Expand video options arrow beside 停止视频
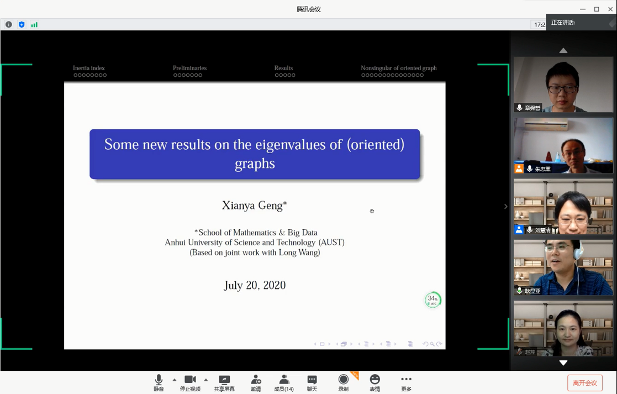This screenshot has height=394, width=617. (206, 380)
